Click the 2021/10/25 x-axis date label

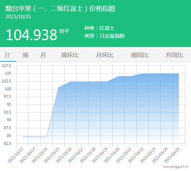(x=172, y=155)
